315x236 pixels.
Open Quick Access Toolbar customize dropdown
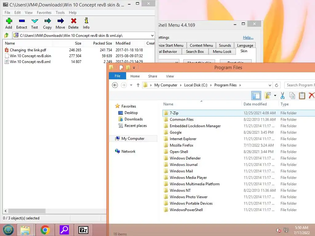(x=134, y=68)
